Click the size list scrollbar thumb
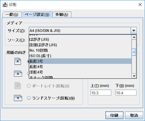The image size is (145, 121). 134,52
